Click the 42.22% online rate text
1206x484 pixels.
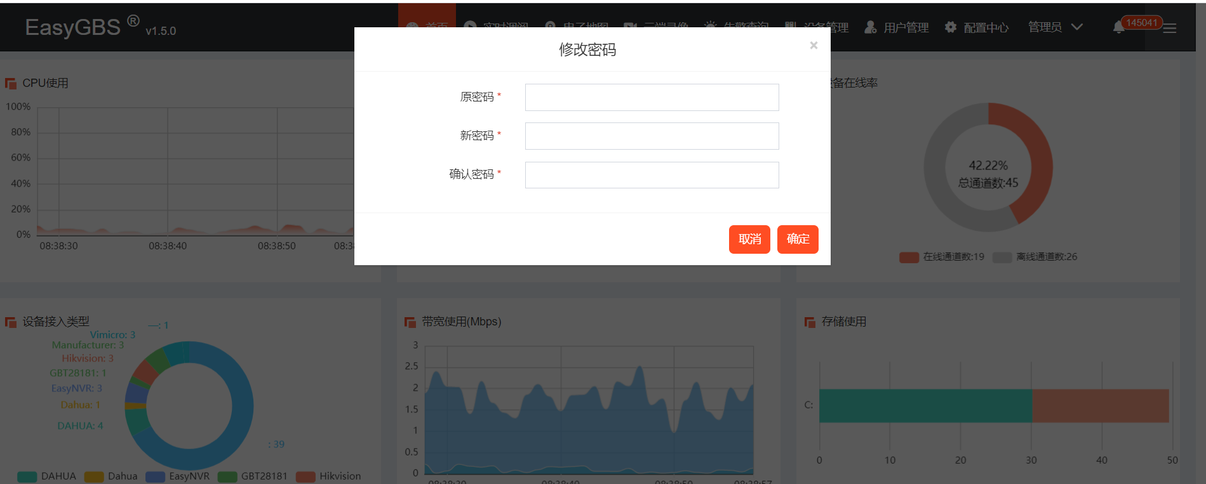[x=988, y=166]
